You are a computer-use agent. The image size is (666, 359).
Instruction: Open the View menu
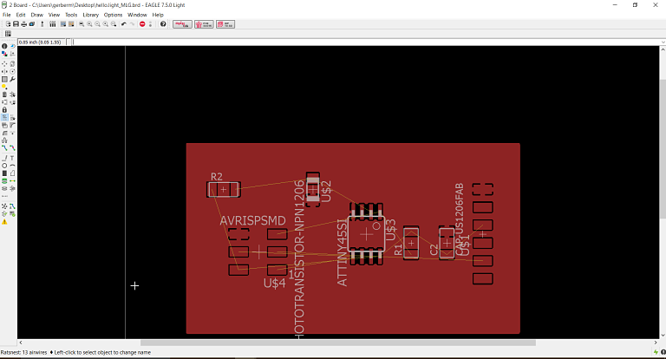coord(54,15)
